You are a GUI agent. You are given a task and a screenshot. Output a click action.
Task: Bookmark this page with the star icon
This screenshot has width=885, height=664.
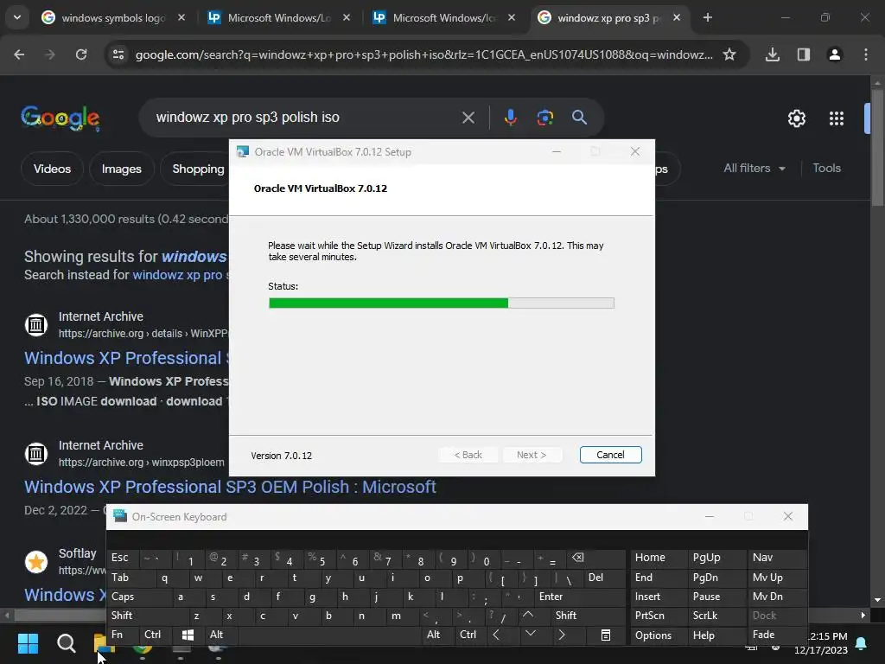point(729,54)
